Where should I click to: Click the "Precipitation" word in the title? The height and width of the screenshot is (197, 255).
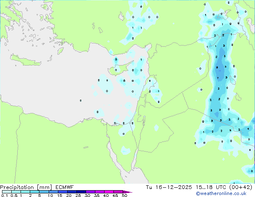(x=17, y=187)
